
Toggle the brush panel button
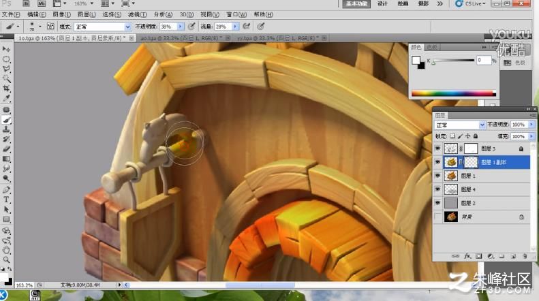tap(50, 26)
